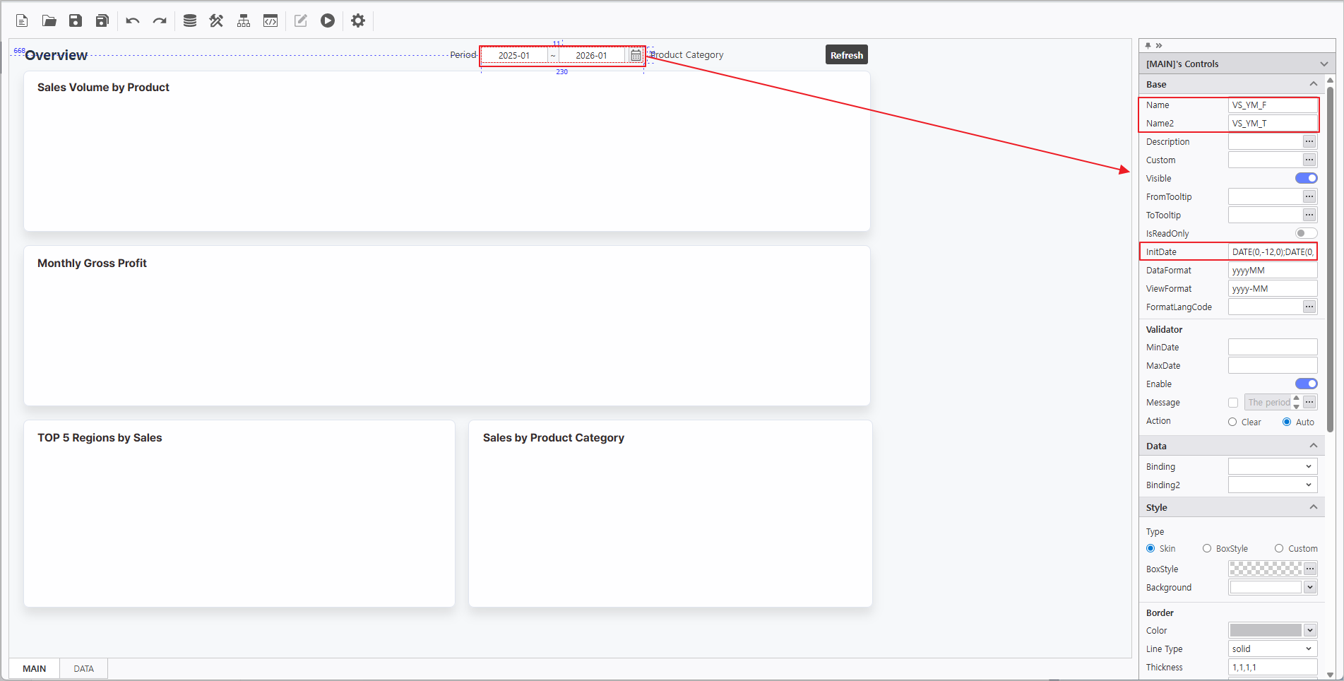Choose the BoxStyle style type
The image size is (1344, 681).
click(1207, 548)
